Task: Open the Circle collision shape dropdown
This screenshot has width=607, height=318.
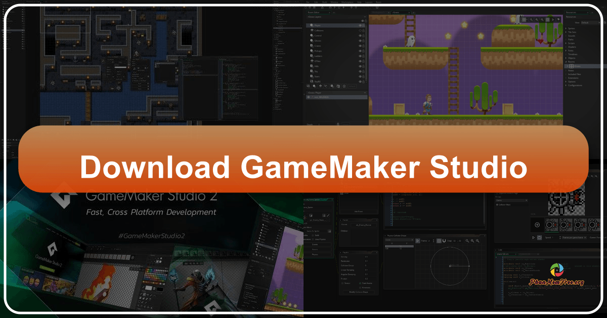Action: (399, 240)
